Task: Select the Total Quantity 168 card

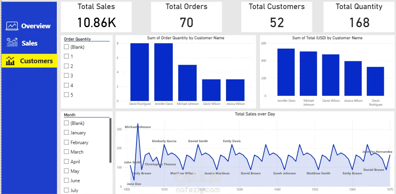Action: 359,17
